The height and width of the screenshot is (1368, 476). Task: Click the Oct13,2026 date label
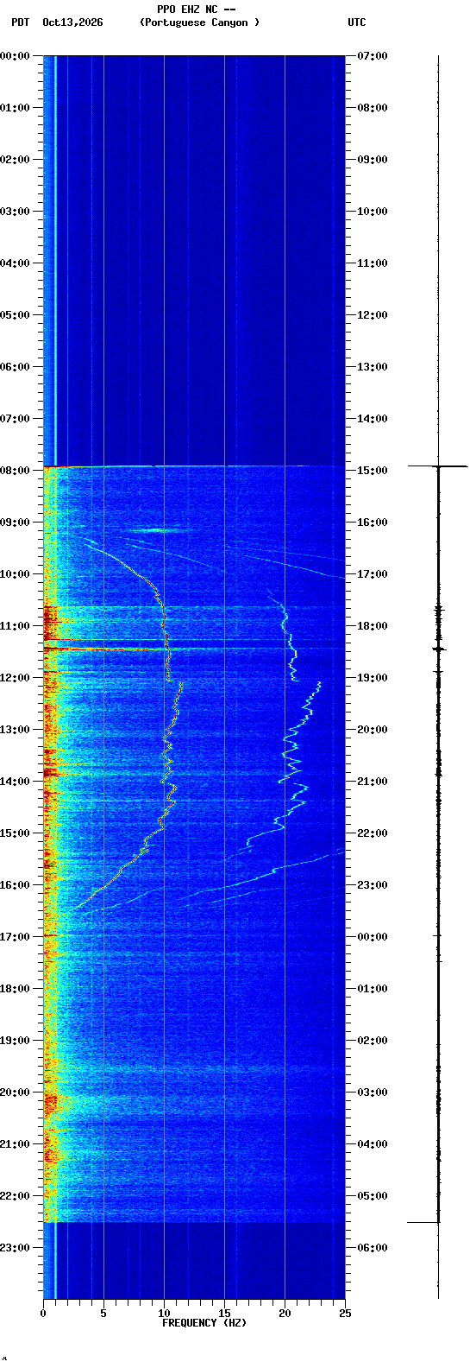coord(72,22)
